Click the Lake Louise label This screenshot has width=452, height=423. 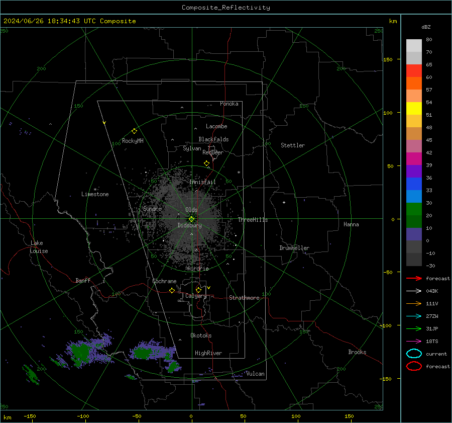[x=39, y=247]
